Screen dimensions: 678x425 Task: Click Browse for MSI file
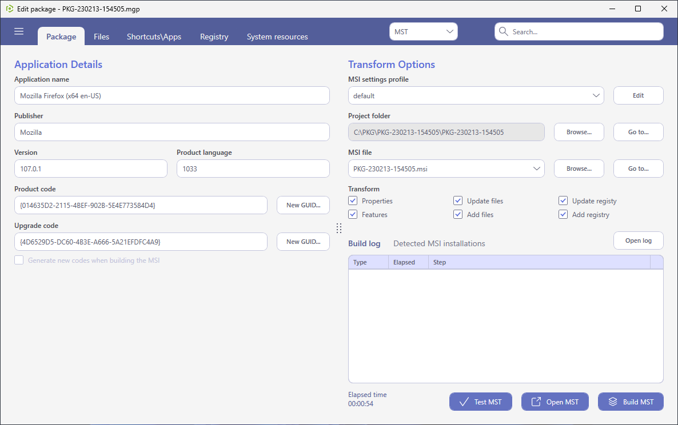coord(579,169)
